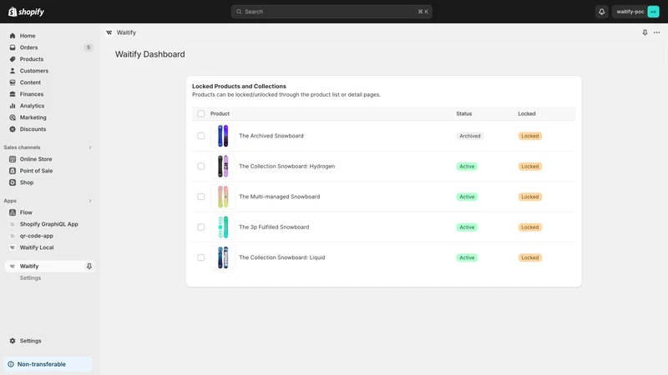Click the Waitify Local app icon
Screen dimensions: 668x375
(13, 247)
